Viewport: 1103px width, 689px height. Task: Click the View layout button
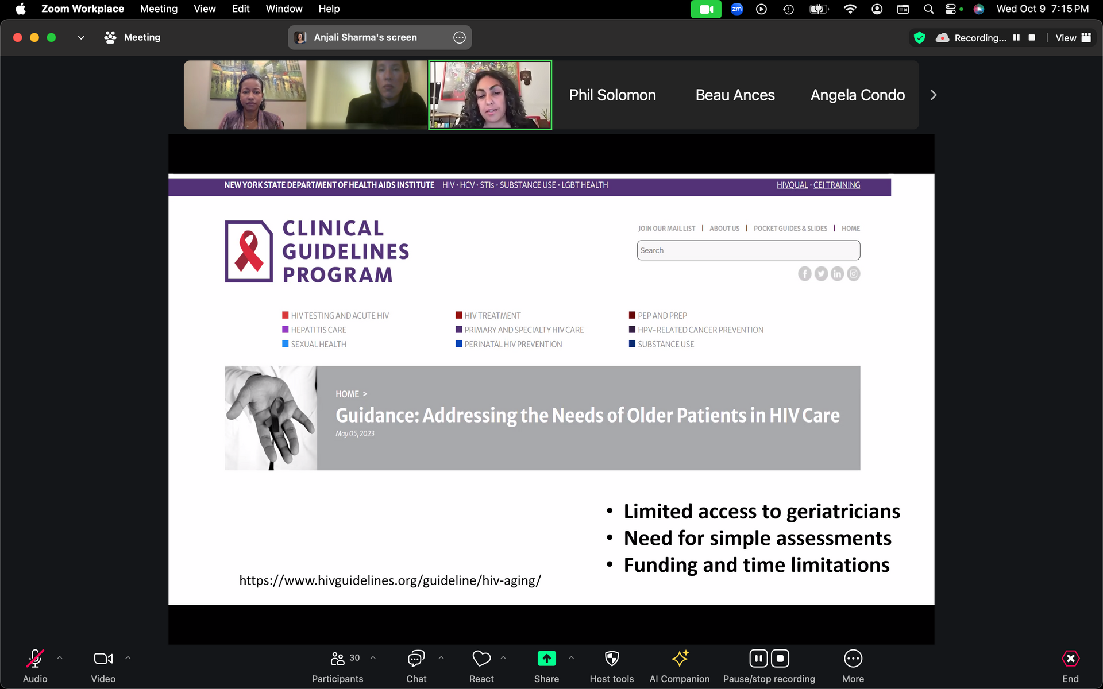click(1073, 38)
